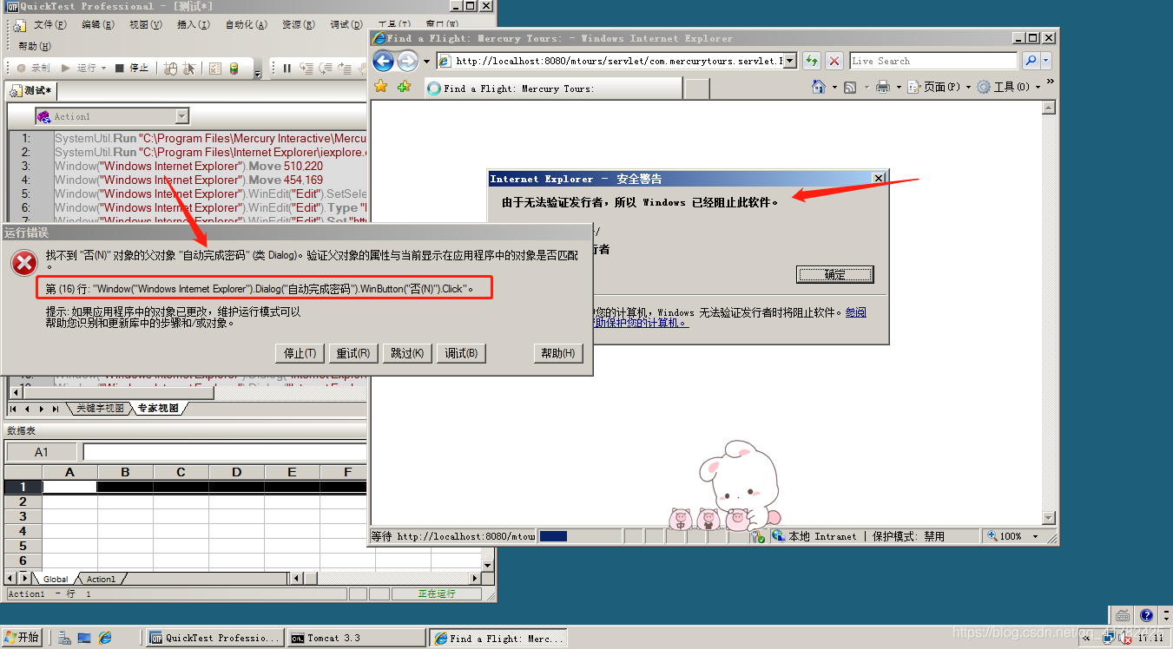Screen dimensions: 1173x649
Task: Go back in Internet Explorer
Action: [x=384, y=61]
